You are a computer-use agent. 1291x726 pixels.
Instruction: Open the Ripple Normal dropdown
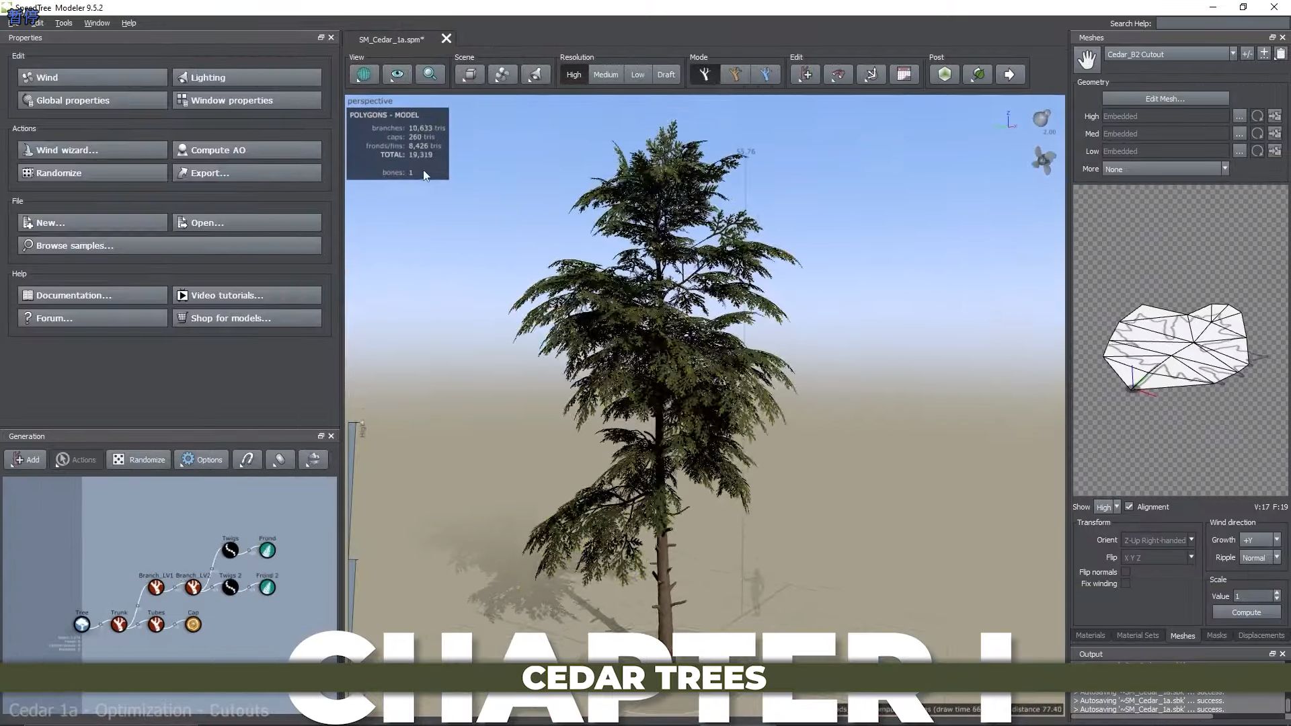(1260, 557)
